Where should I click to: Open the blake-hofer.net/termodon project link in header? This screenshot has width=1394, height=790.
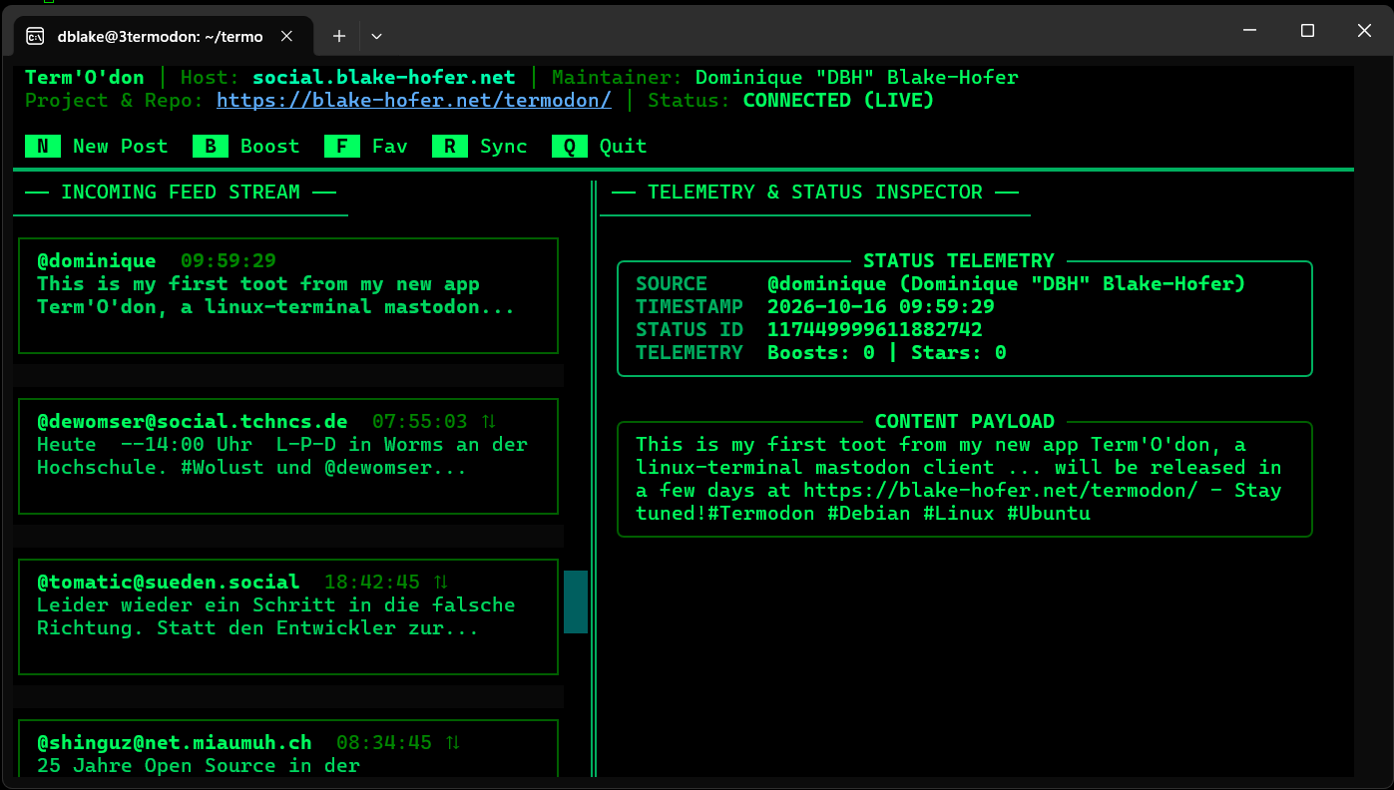coord(414,101)
